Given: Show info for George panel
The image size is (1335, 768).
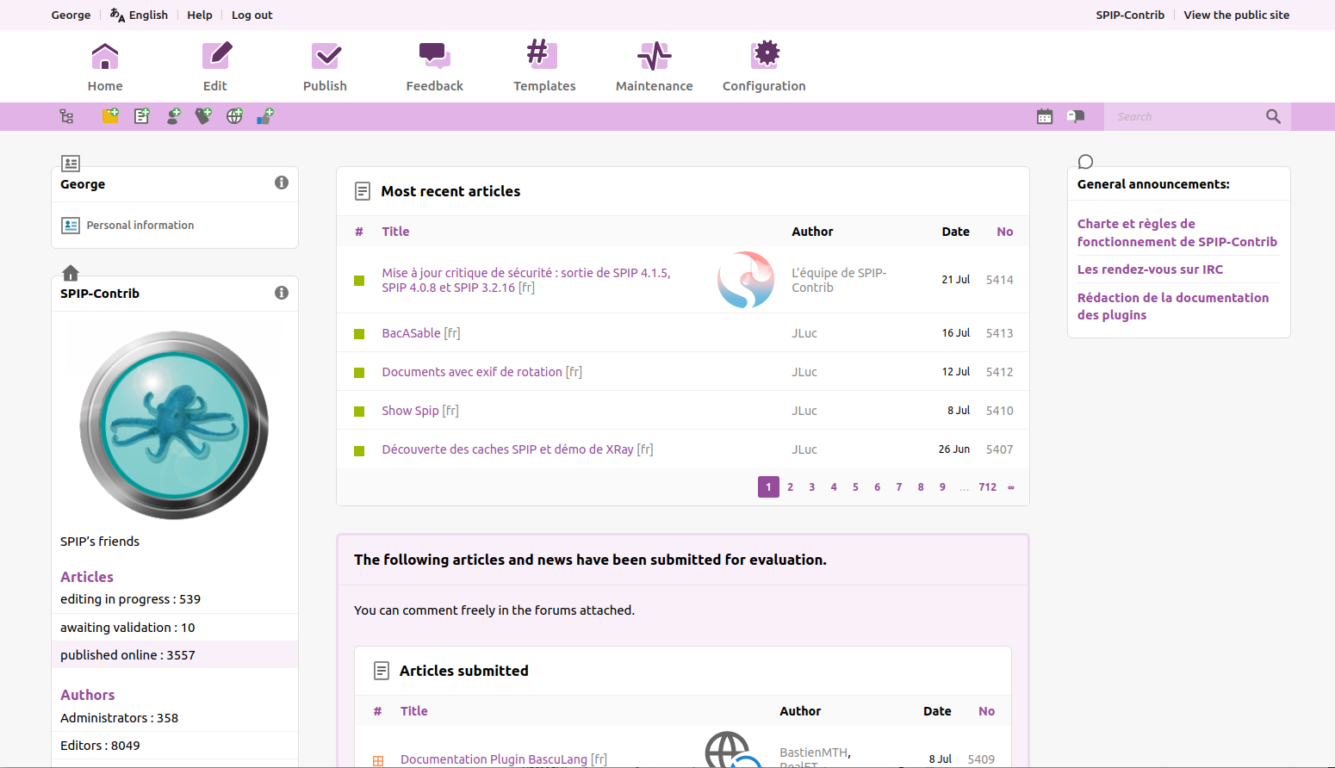Looking at the screenshot, I should coord(282,183).
